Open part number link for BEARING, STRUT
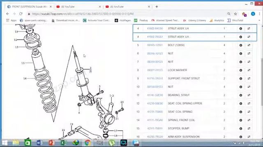Image resolution: width=263 pixels, height=147 pixels. (x=155, y=95)
